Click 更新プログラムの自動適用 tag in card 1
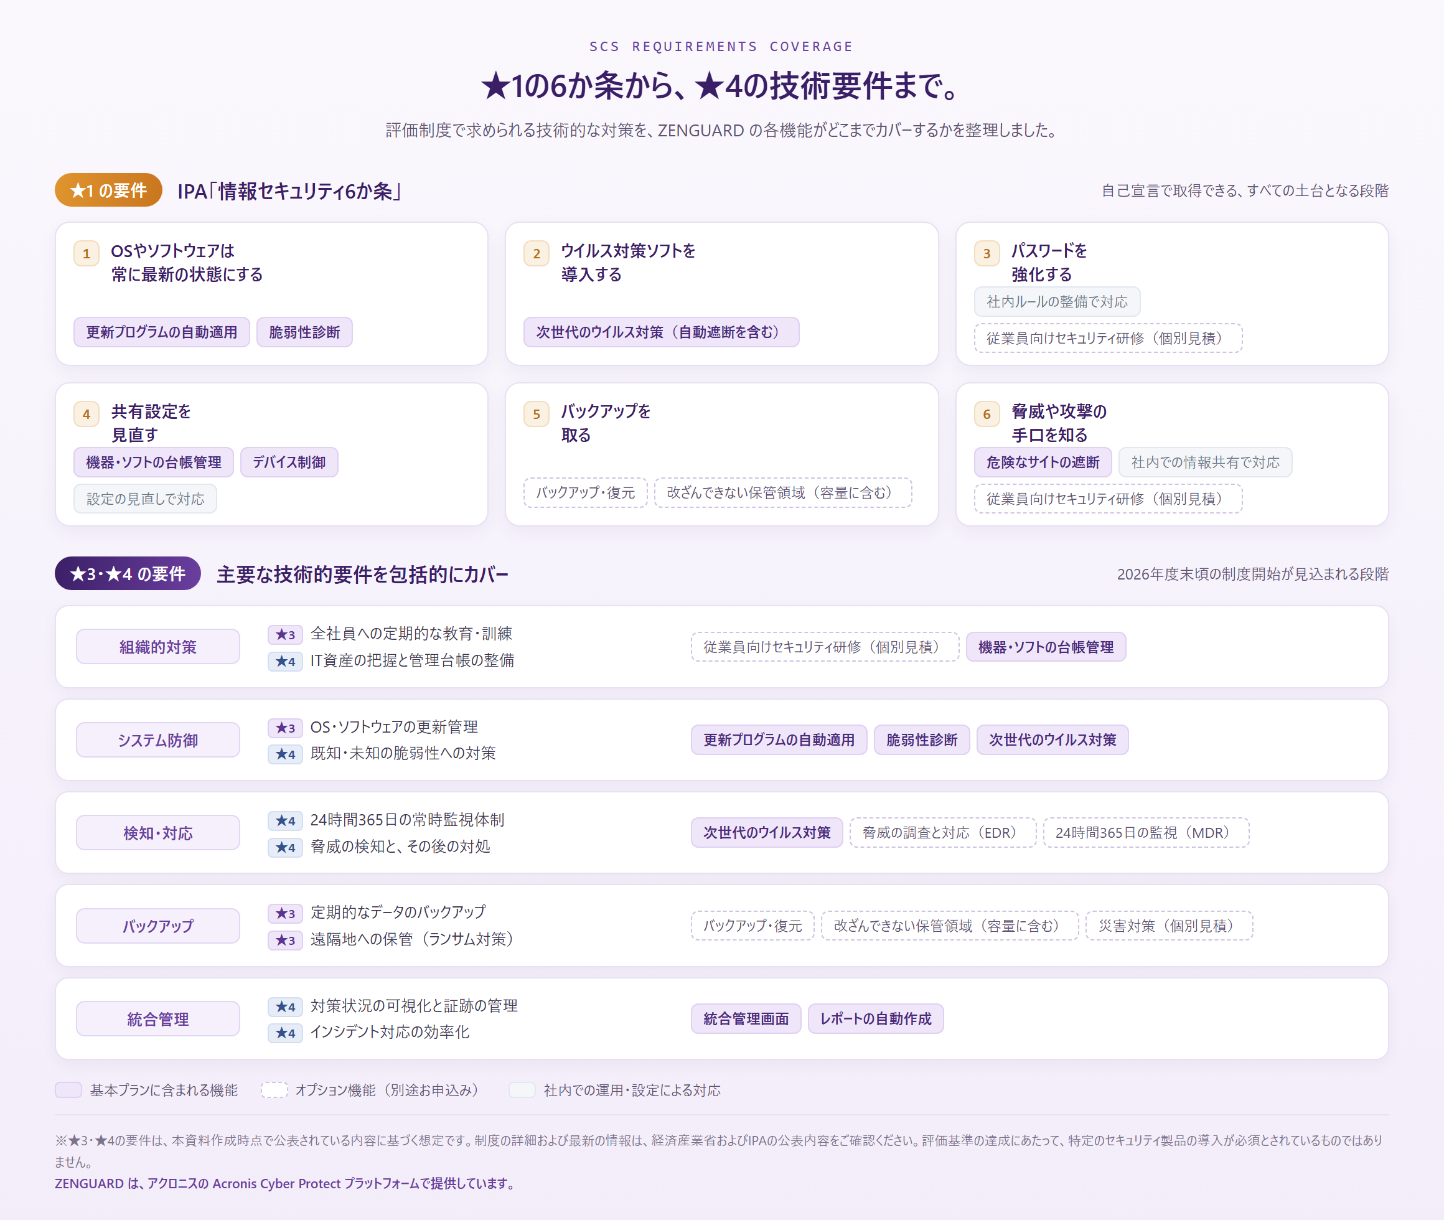 pyautogui.click(x=162, y=332)
